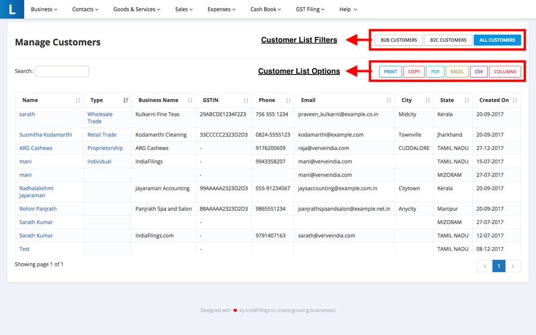Screen dimensions: 536x335
Task: Filter the list to B2B Customers
Action: pos(398,40)
